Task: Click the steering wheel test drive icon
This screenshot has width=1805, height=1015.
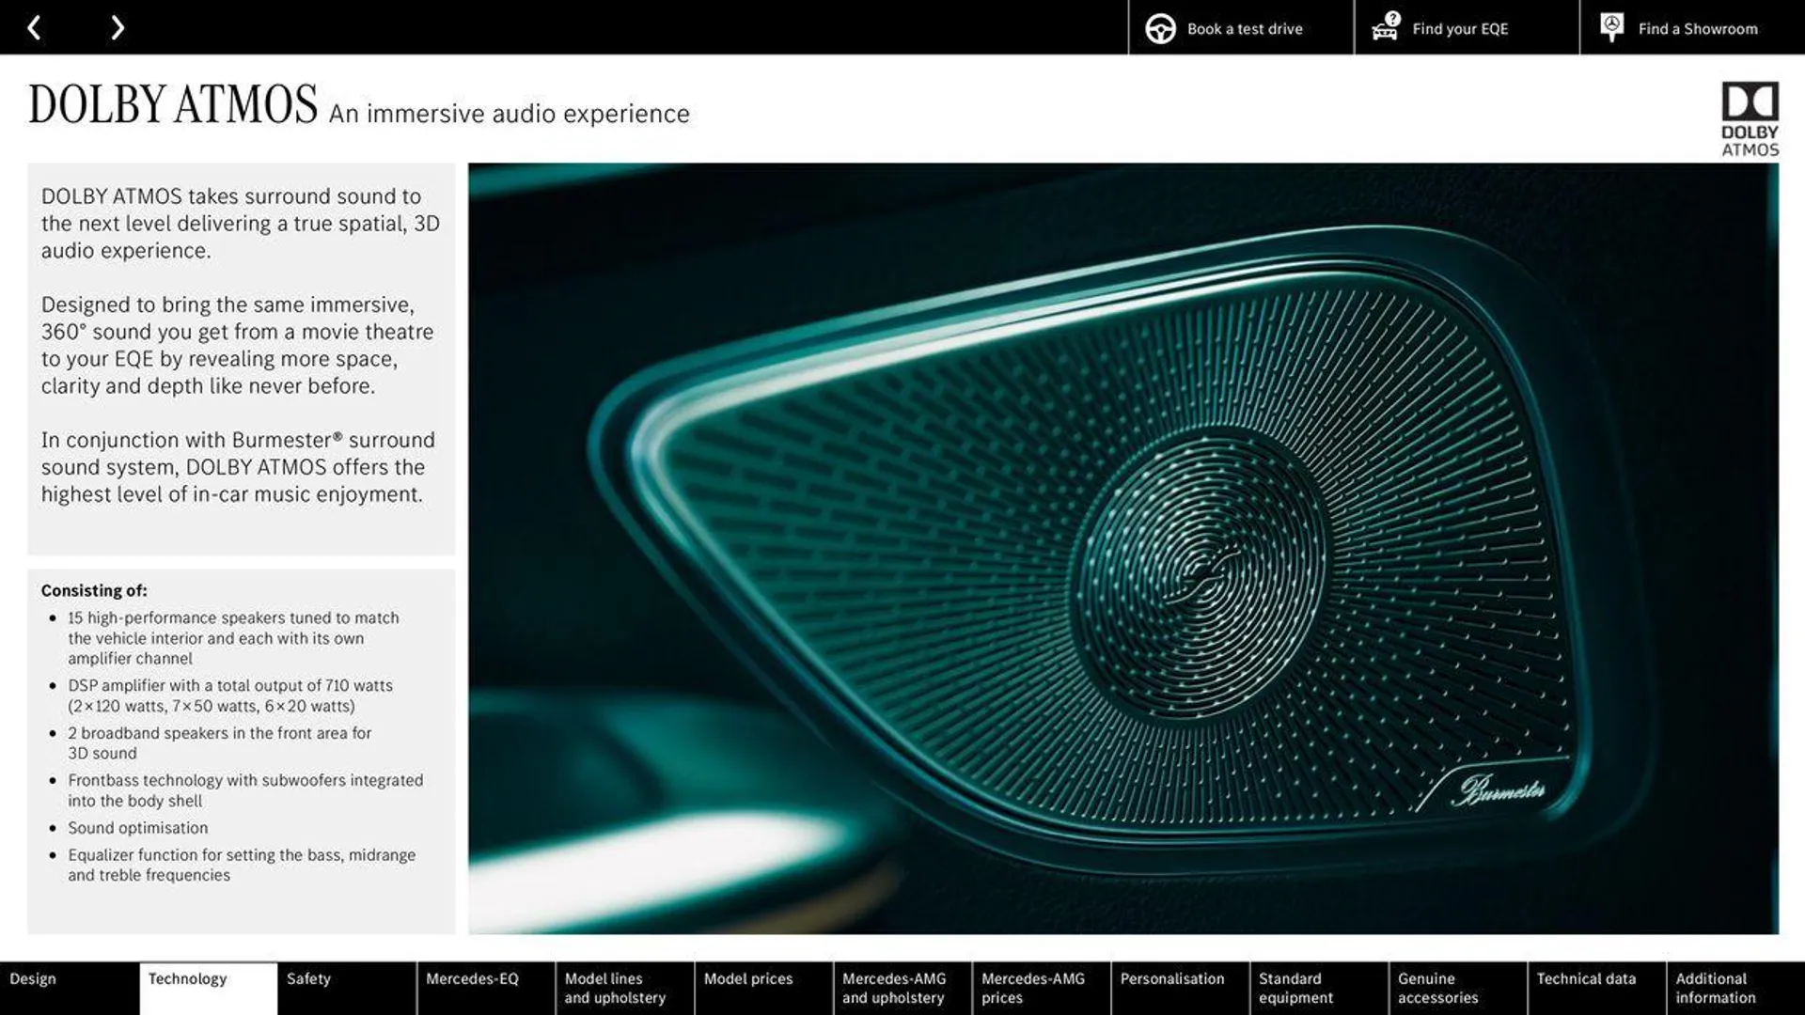Action: (1160, 28)
